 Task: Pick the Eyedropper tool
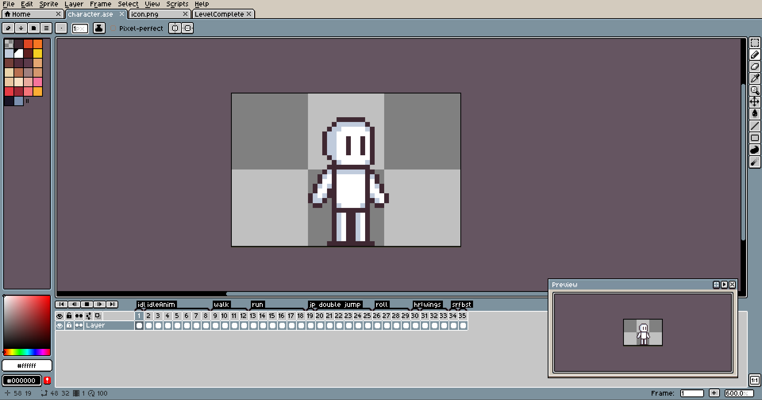coord(754,78)
